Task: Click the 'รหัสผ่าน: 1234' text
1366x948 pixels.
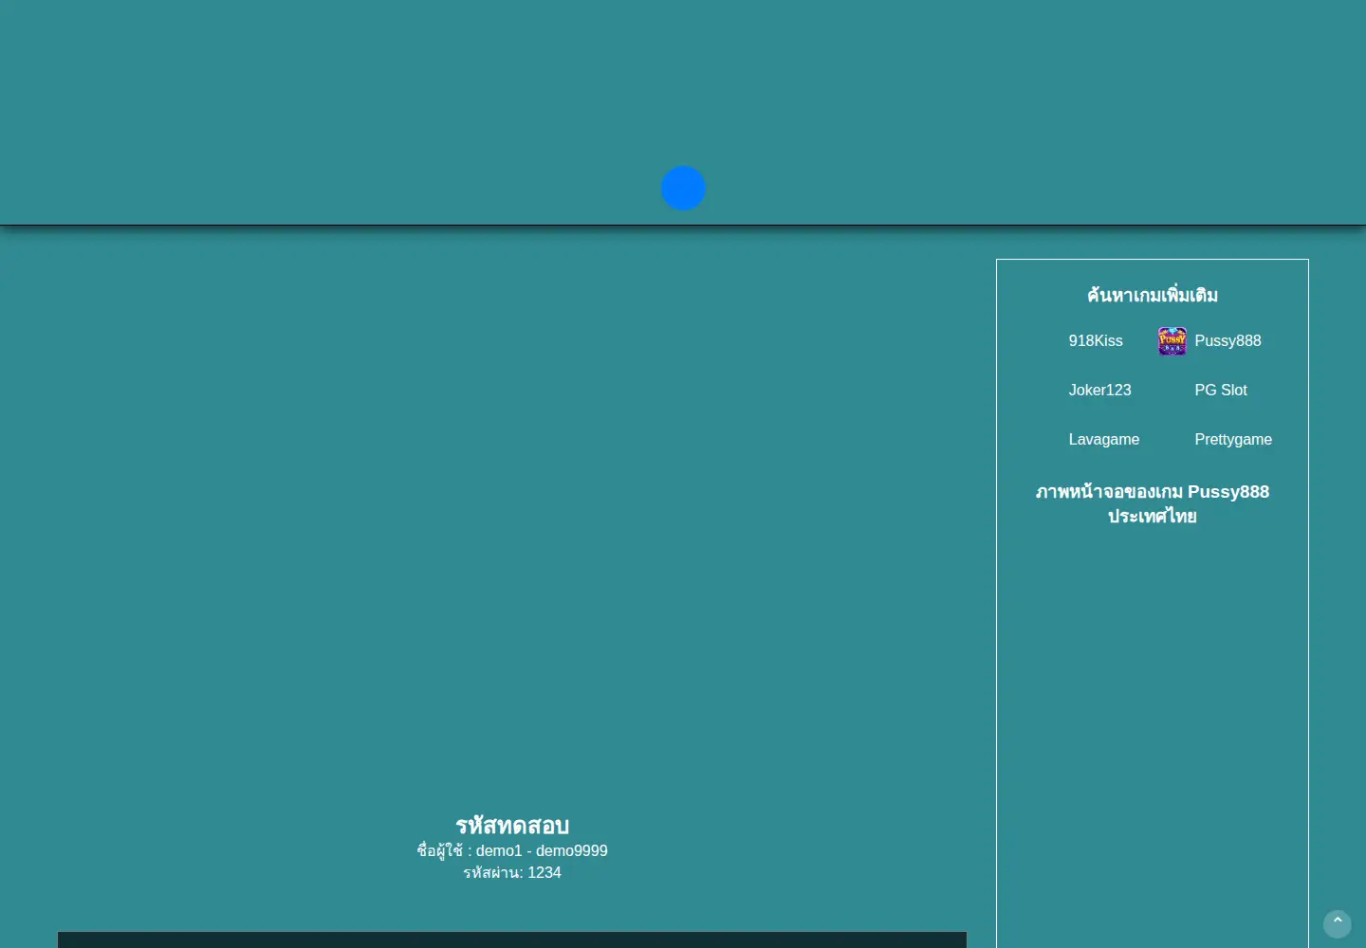Action: [512, 873]
